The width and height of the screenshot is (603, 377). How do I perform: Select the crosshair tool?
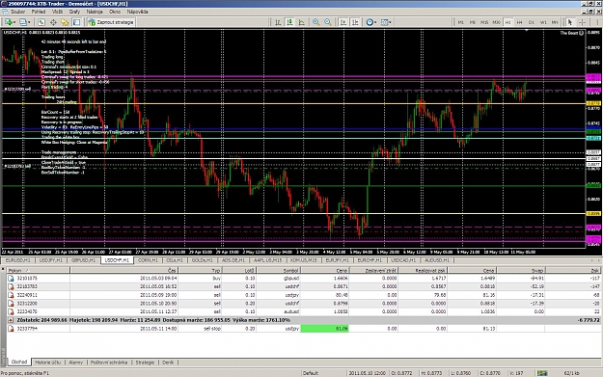point(582,22)
